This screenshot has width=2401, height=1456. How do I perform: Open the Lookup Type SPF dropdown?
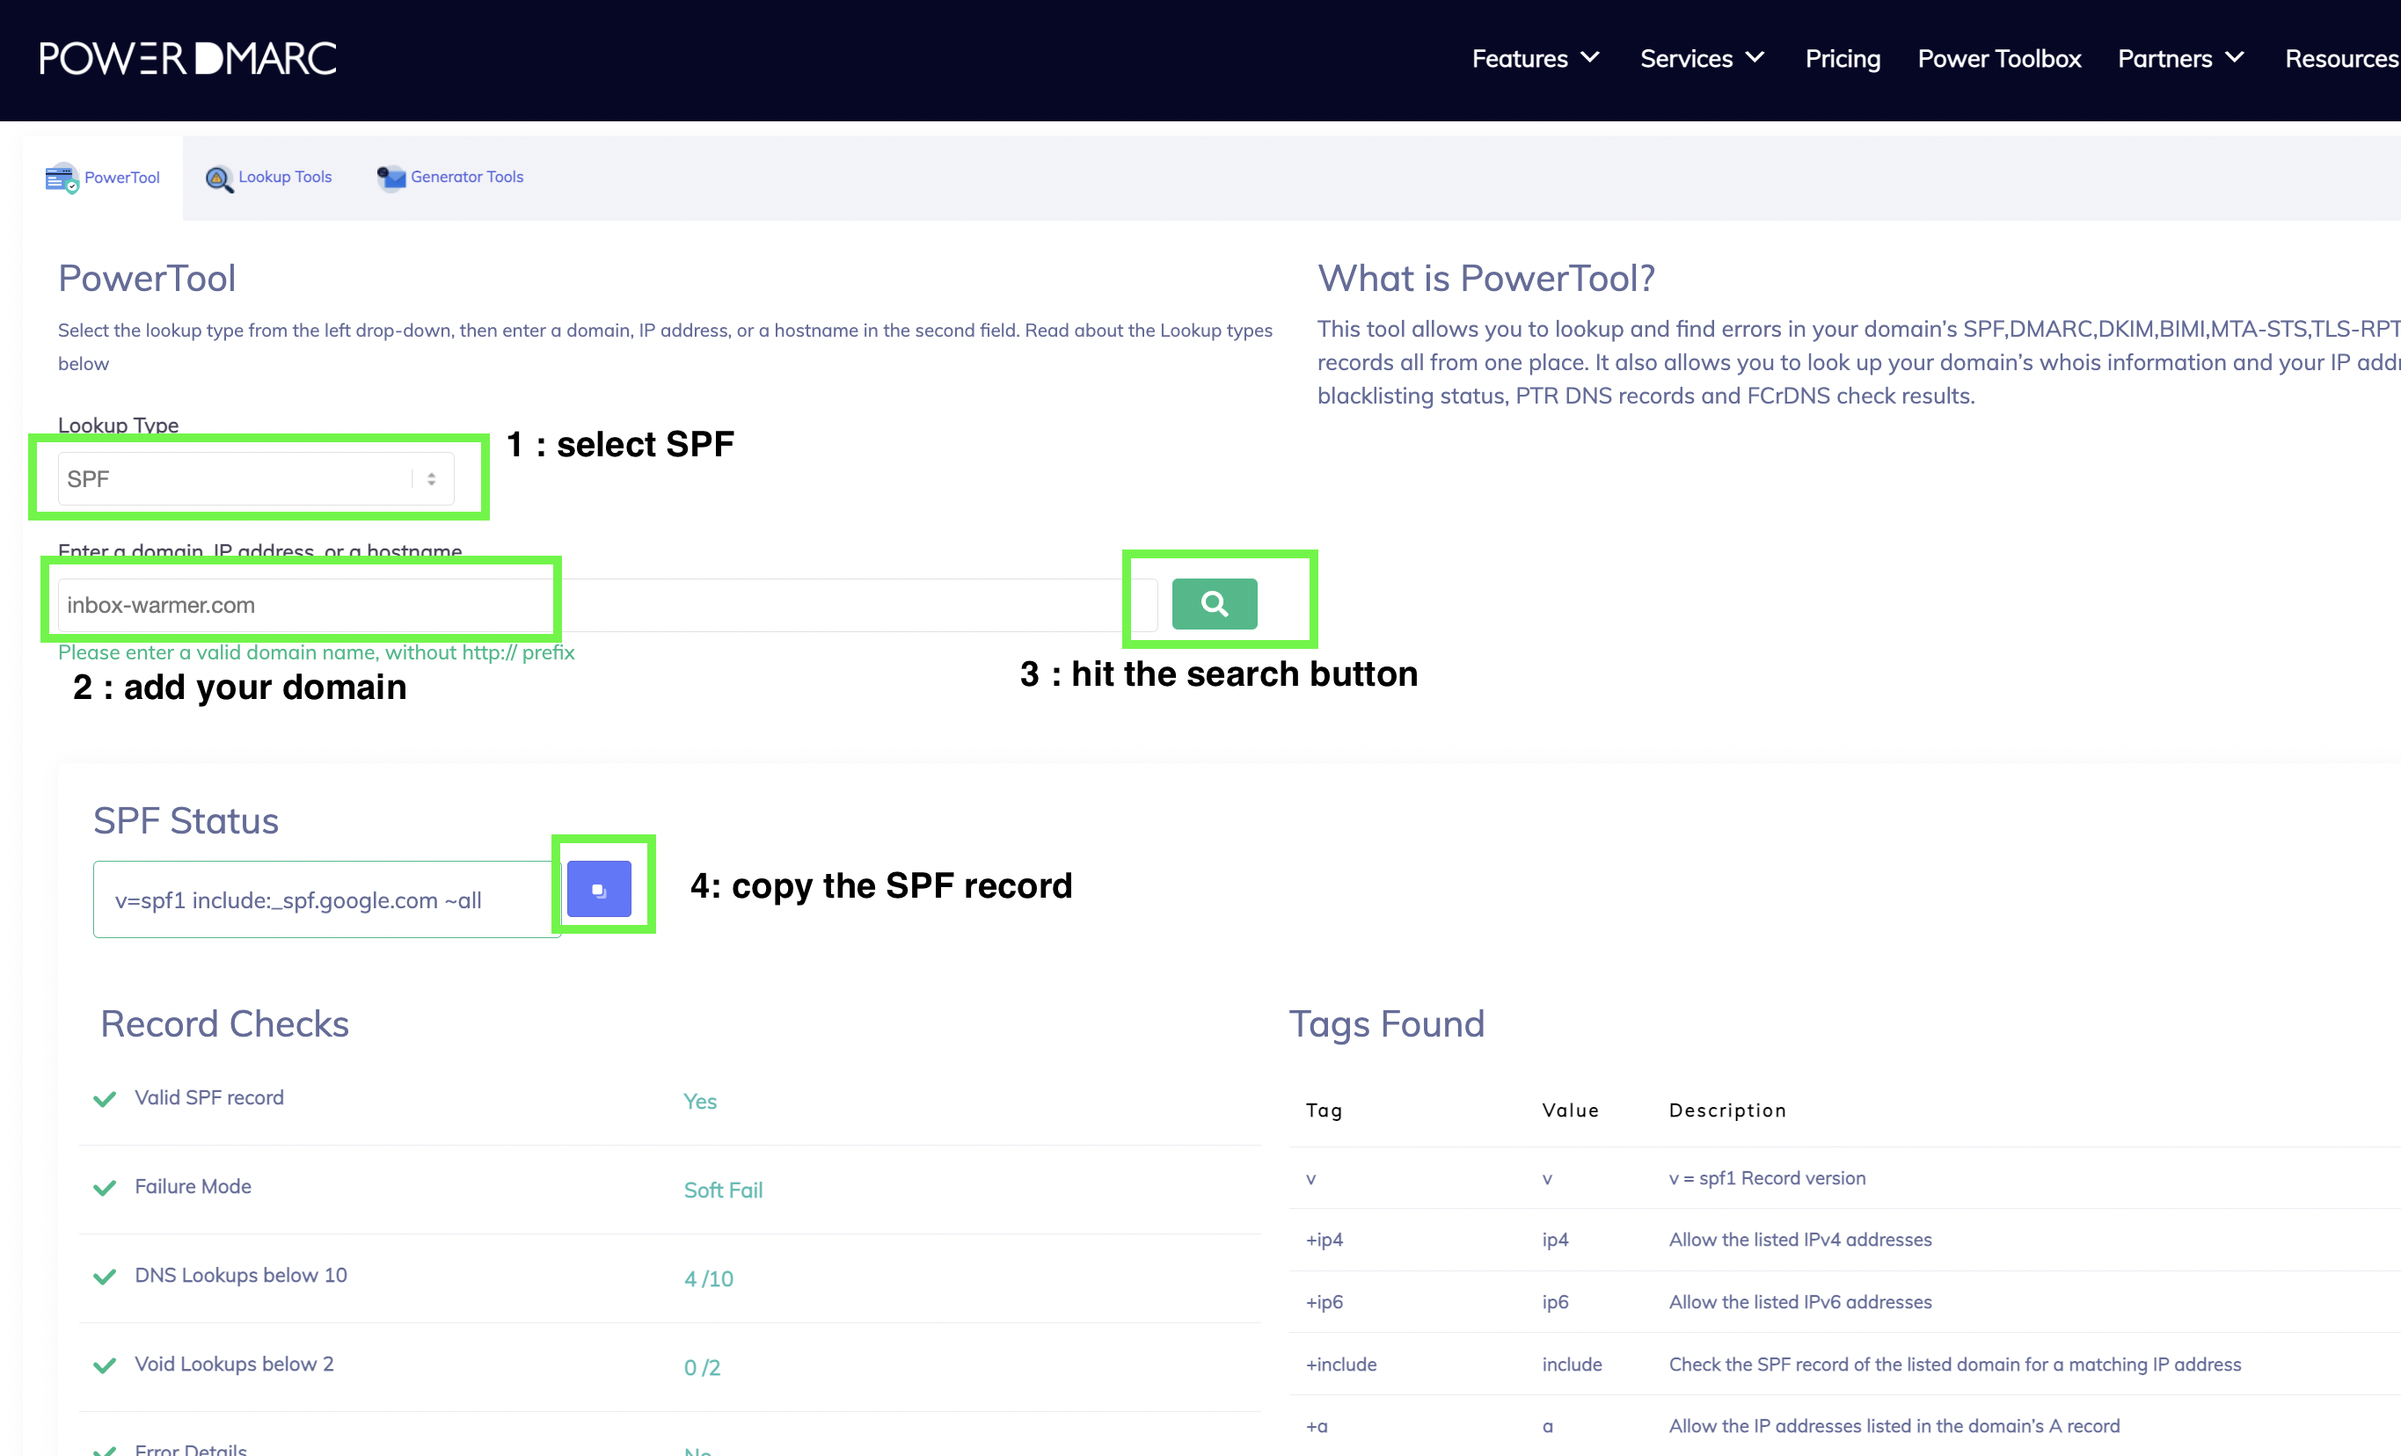click(x=256, y=478)
